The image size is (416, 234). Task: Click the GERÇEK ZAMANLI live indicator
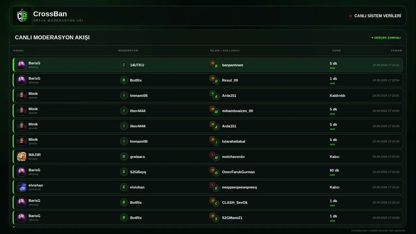coord(386,38)
